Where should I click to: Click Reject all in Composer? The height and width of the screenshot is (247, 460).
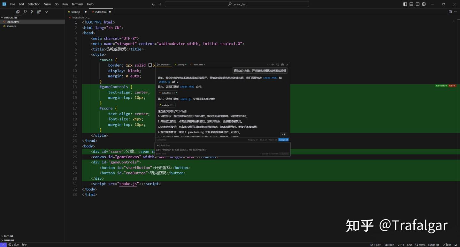(x=272, y=140)
